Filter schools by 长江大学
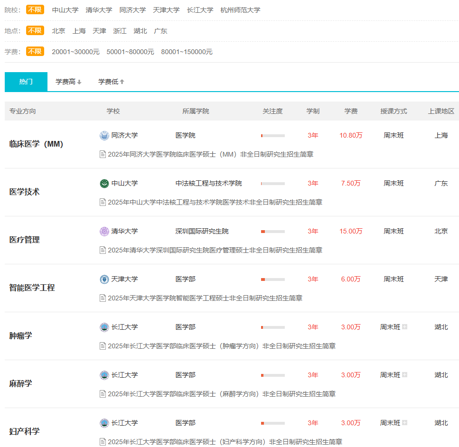 200,10
